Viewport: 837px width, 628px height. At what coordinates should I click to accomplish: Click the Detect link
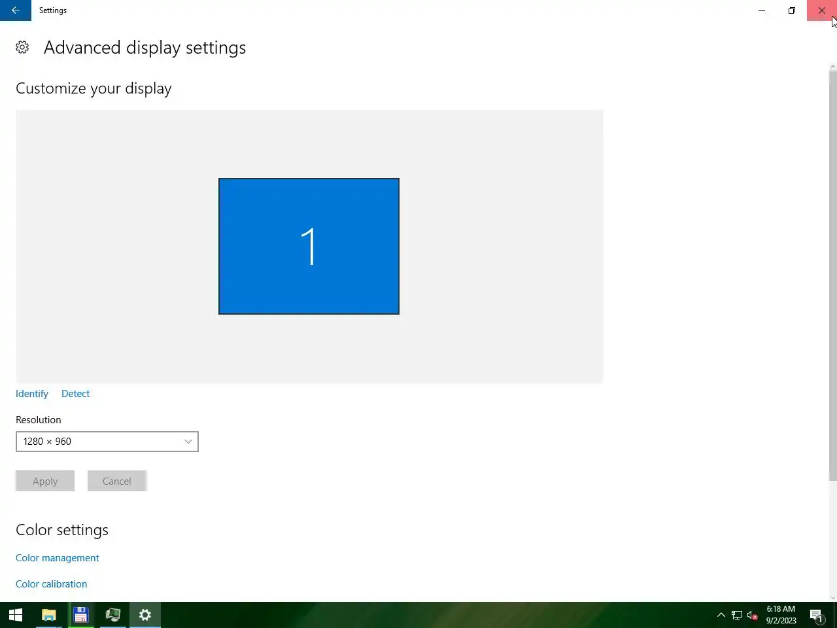click(76, 394)
